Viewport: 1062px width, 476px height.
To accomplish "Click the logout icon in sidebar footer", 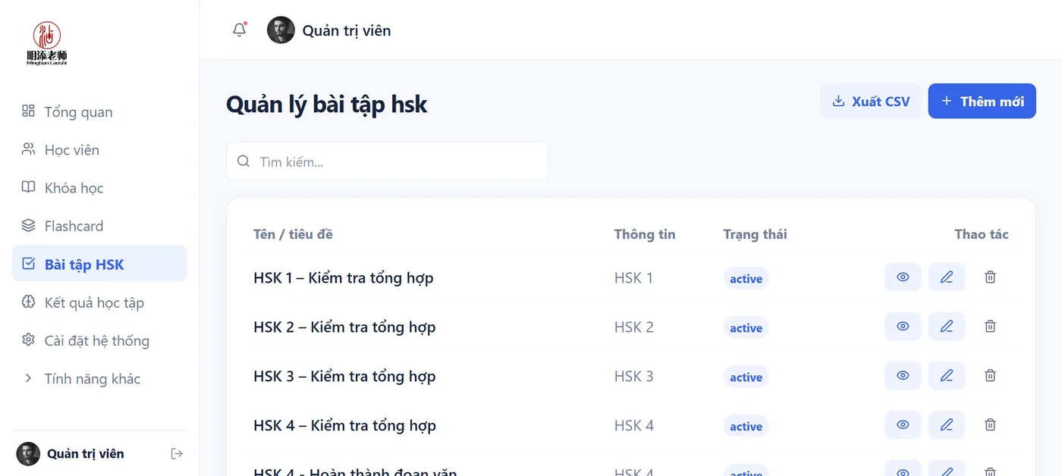I will click(177, 453).
